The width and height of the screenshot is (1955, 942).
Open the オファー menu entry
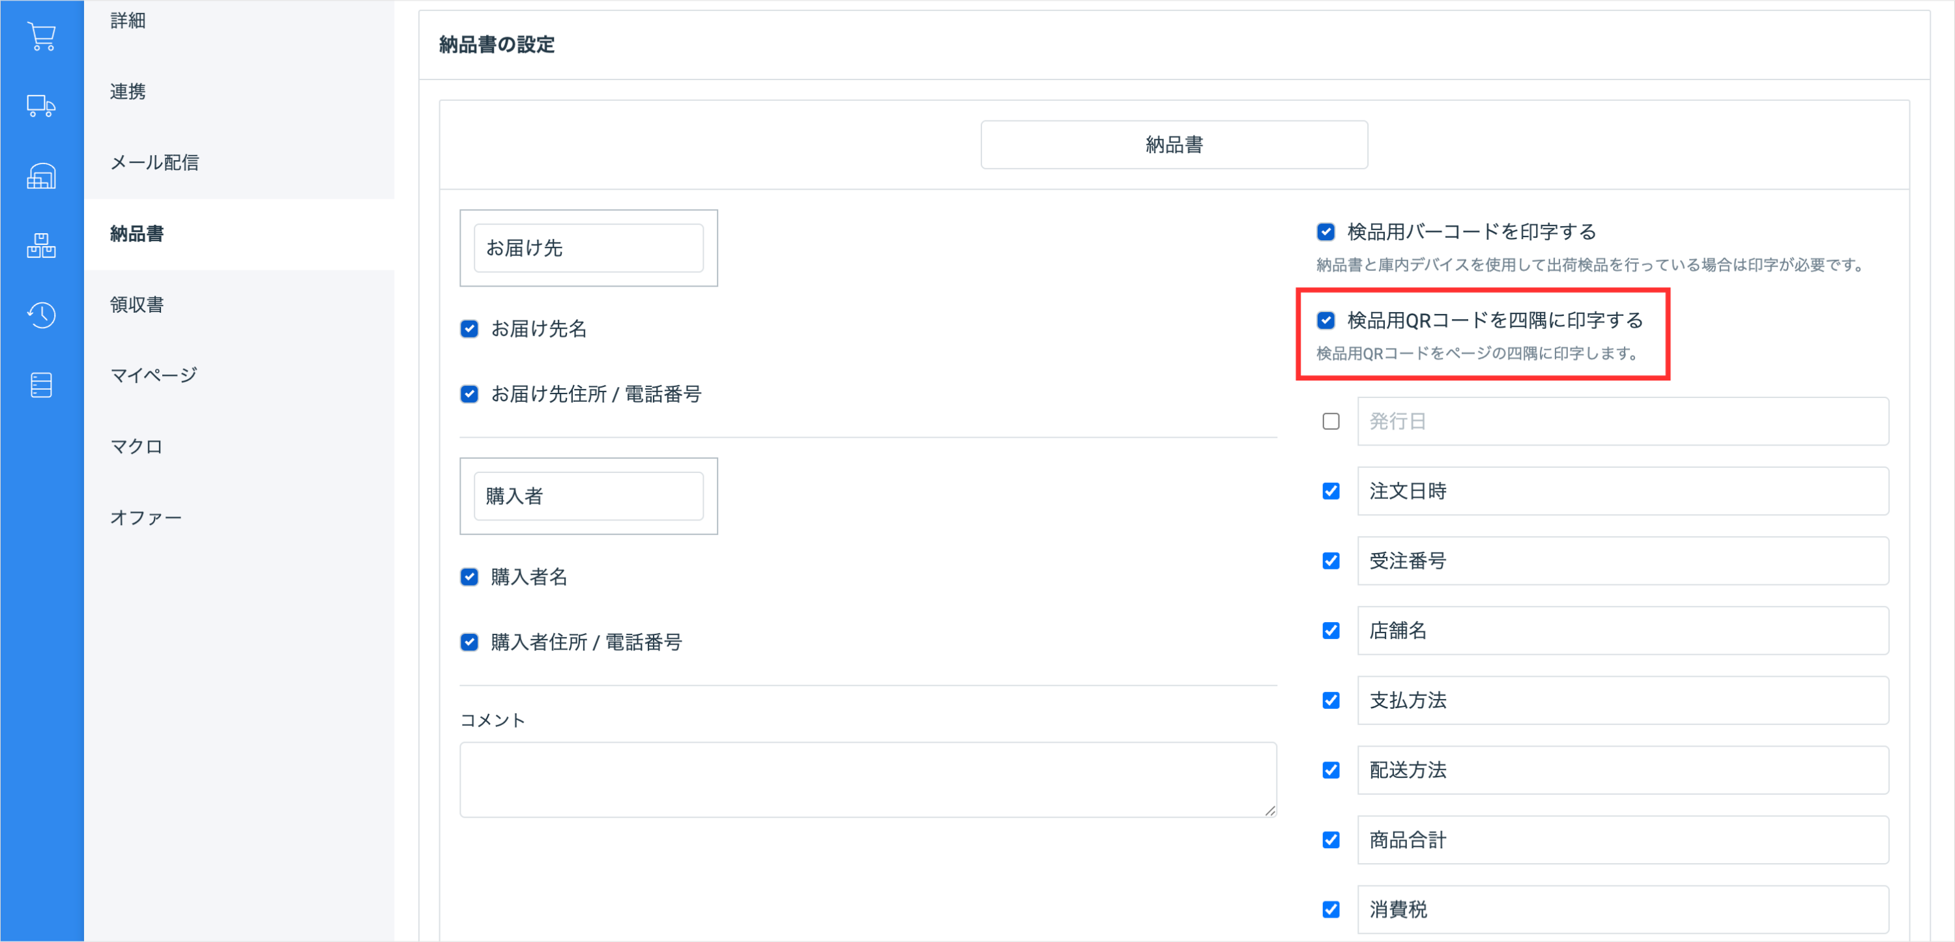pyautogui.click(x=146, y=517)
